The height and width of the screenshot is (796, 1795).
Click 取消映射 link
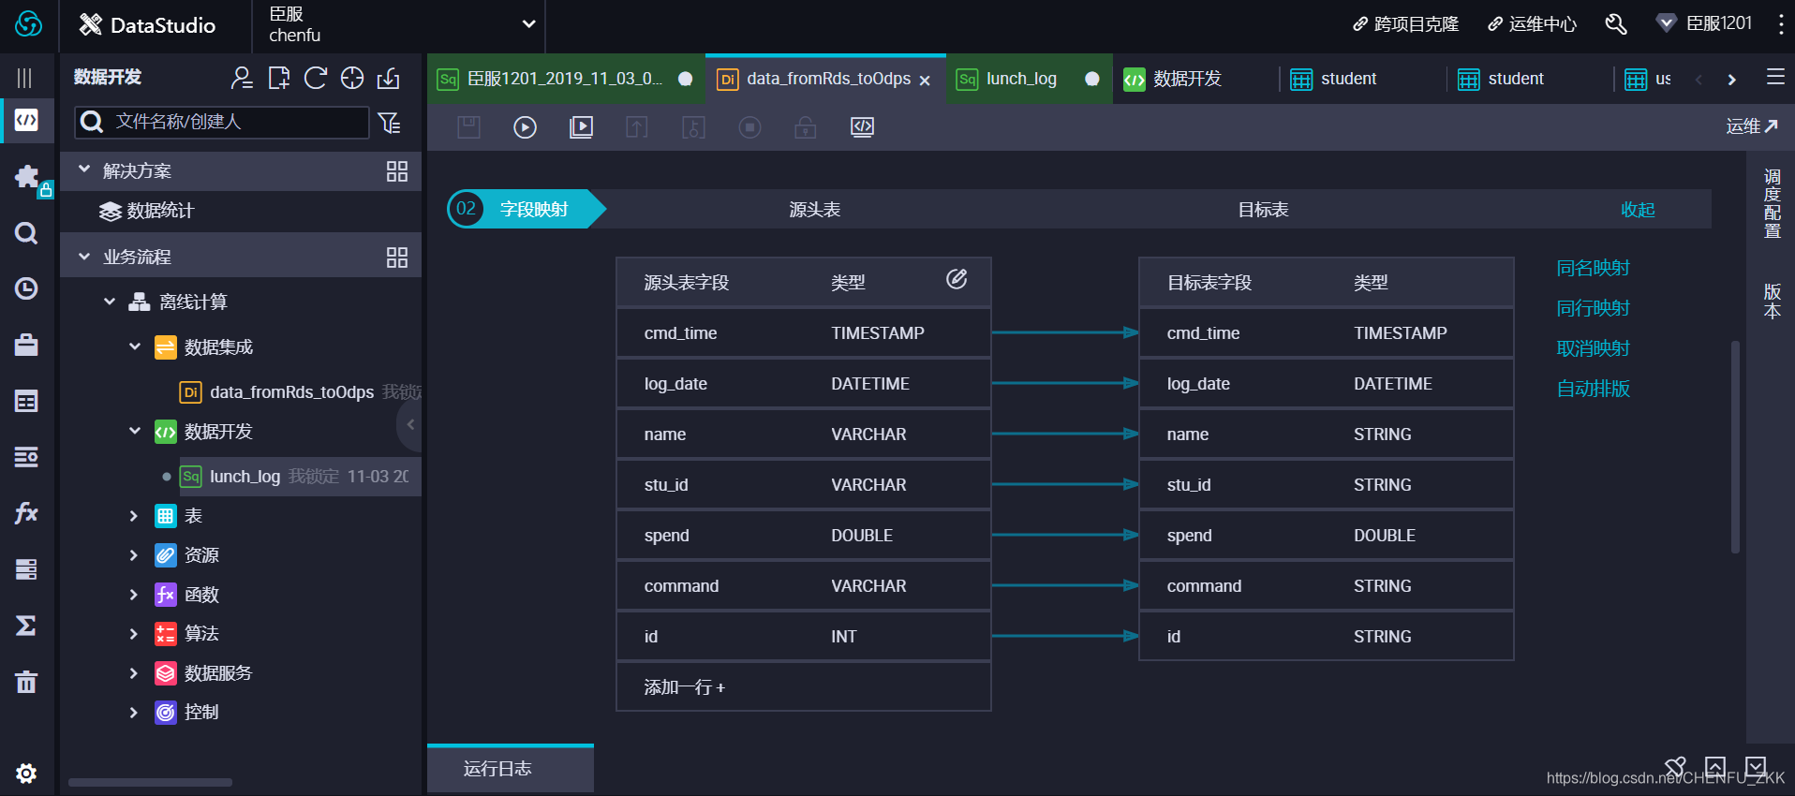click(x=1593, y=349)
